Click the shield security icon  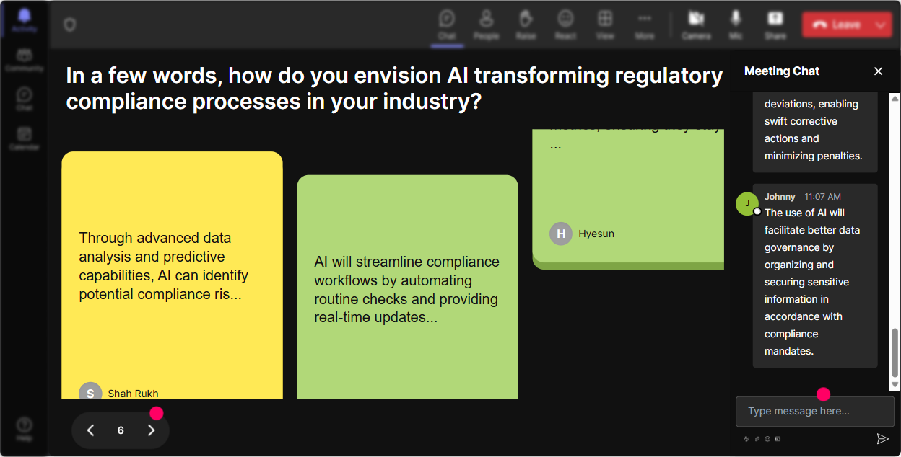69,25
